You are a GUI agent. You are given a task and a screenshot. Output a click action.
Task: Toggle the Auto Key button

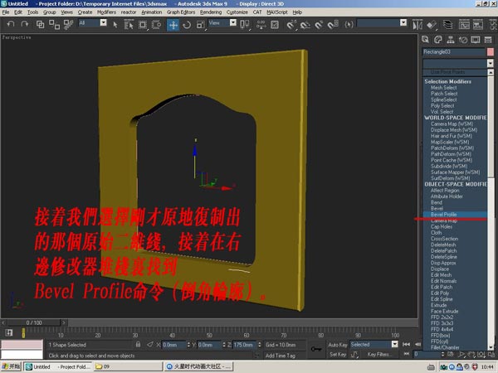click(x=337, y=344)
